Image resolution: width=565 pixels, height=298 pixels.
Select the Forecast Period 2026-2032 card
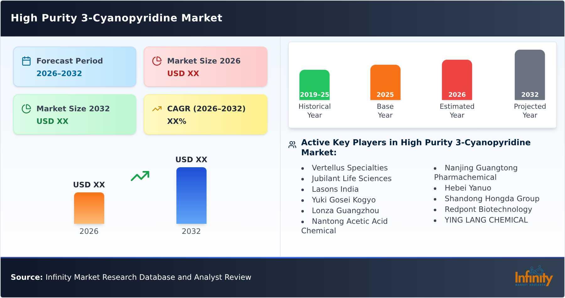75,67
